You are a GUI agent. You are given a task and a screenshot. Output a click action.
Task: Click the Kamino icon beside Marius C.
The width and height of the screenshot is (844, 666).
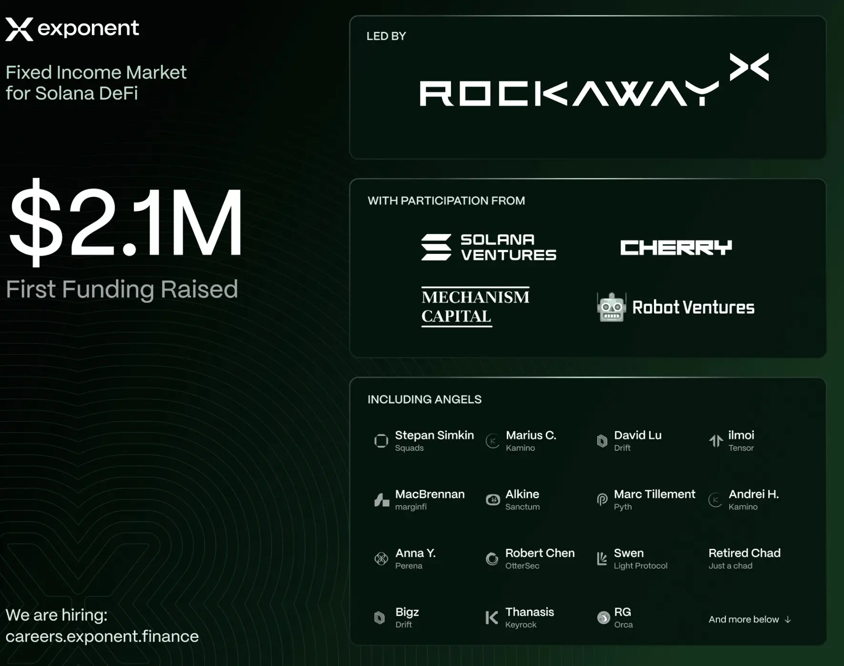pyautogui.click(x=492, y=441)
